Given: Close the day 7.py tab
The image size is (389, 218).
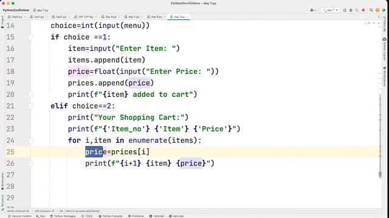Looking at the screenshot, I should (x=187, y=17).
